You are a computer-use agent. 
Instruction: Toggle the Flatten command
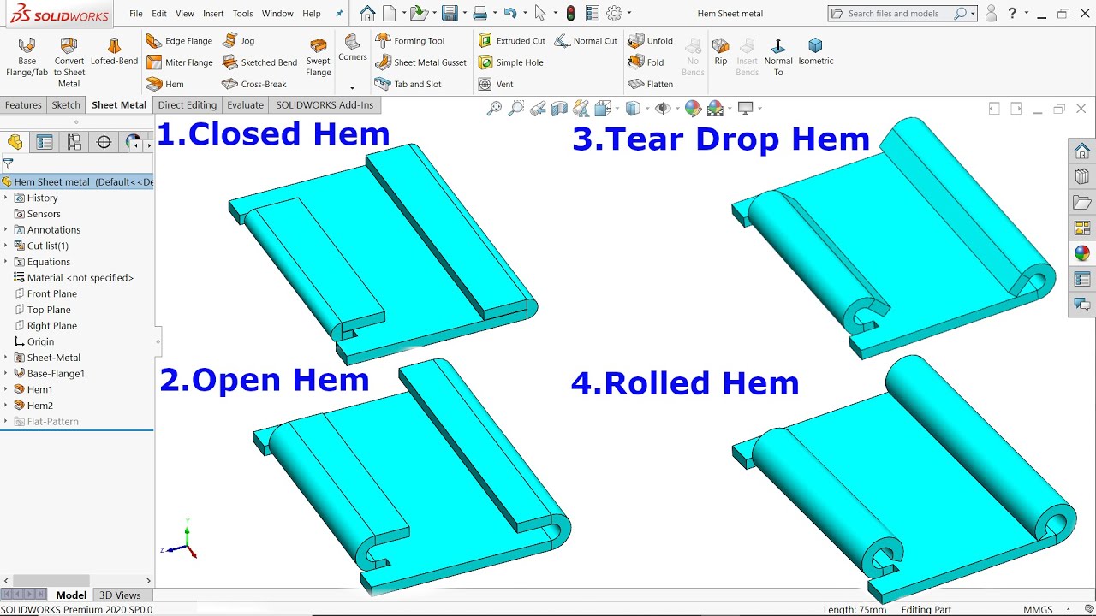tap(651, 84)
